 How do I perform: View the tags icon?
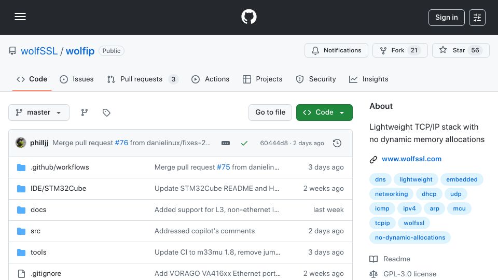(x=106, y=113)
